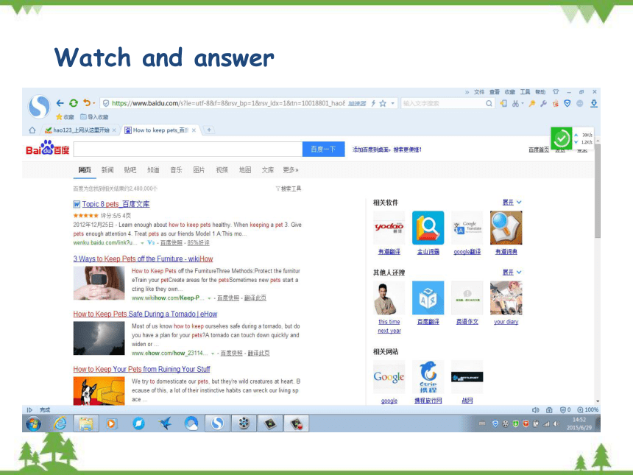The height and width of the screenshot is (475, 633).
Task: Click the 百度首页 link
Action: pyautogui.click(x=539, y=149)
